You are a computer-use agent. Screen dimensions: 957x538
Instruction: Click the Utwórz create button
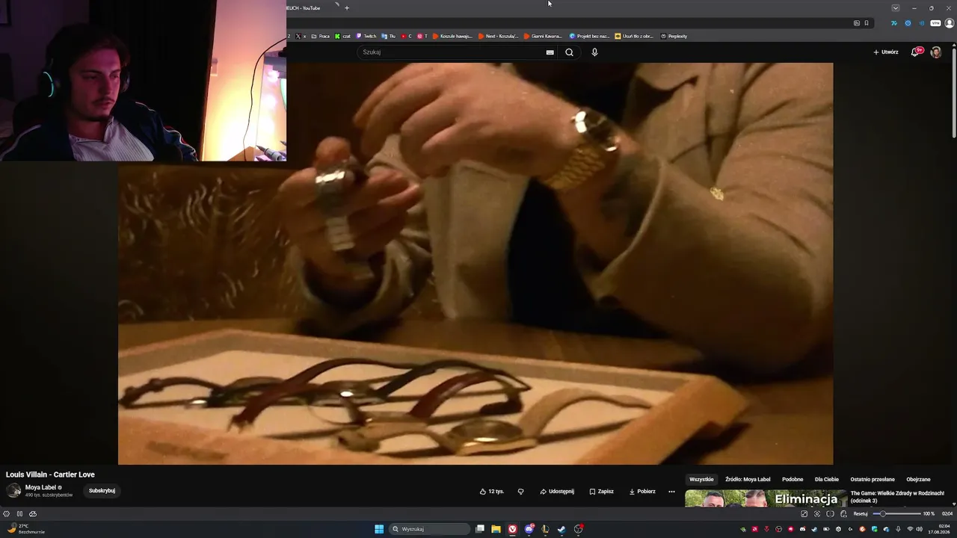coord(885,52)
